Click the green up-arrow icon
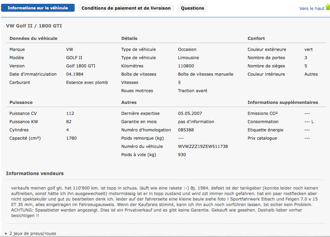330x237 pixels. [328, 7]
